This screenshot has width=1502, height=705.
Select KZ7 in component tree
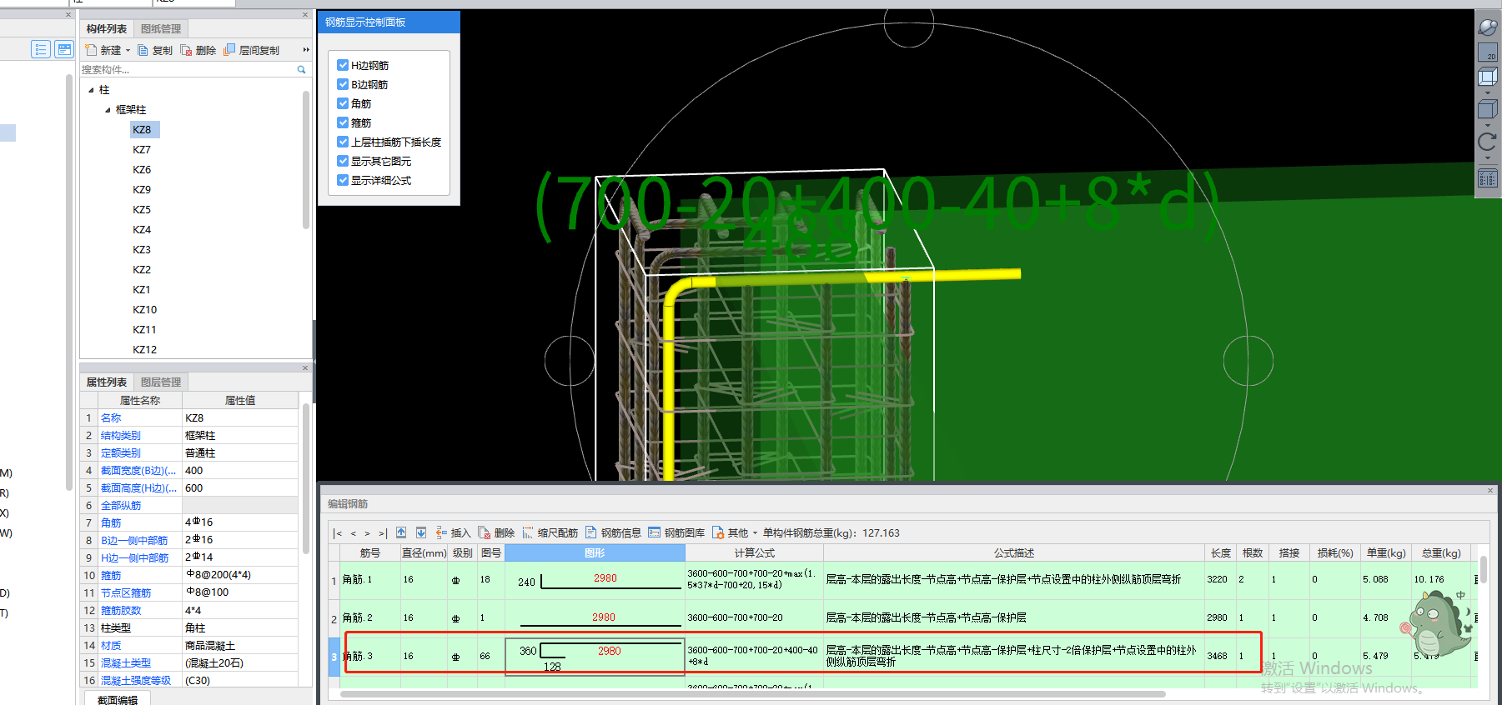click(142, 150)
